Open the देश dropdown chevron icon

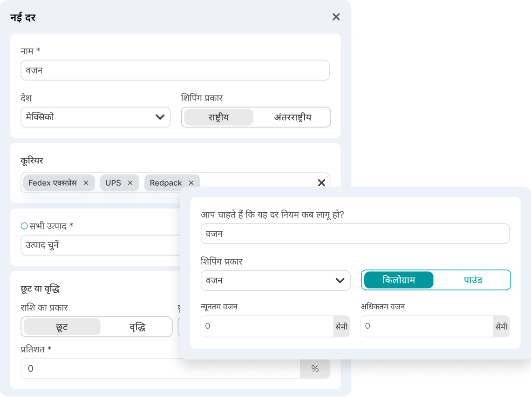(x=160, y=117)
